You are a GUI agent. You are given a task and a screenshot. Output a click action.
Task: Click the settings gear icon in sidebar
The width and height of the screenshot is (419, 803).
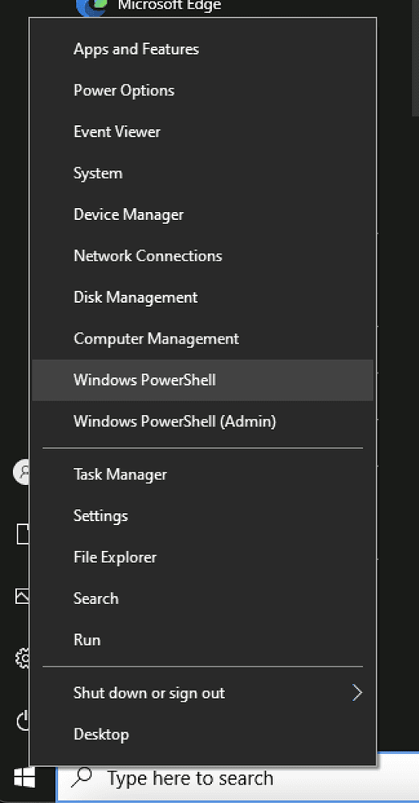tap(23, 658)
